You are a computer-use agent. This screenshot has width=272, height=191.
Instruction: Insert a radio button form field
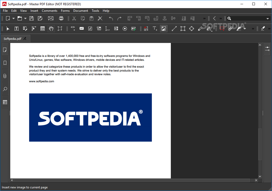(125, 29)
